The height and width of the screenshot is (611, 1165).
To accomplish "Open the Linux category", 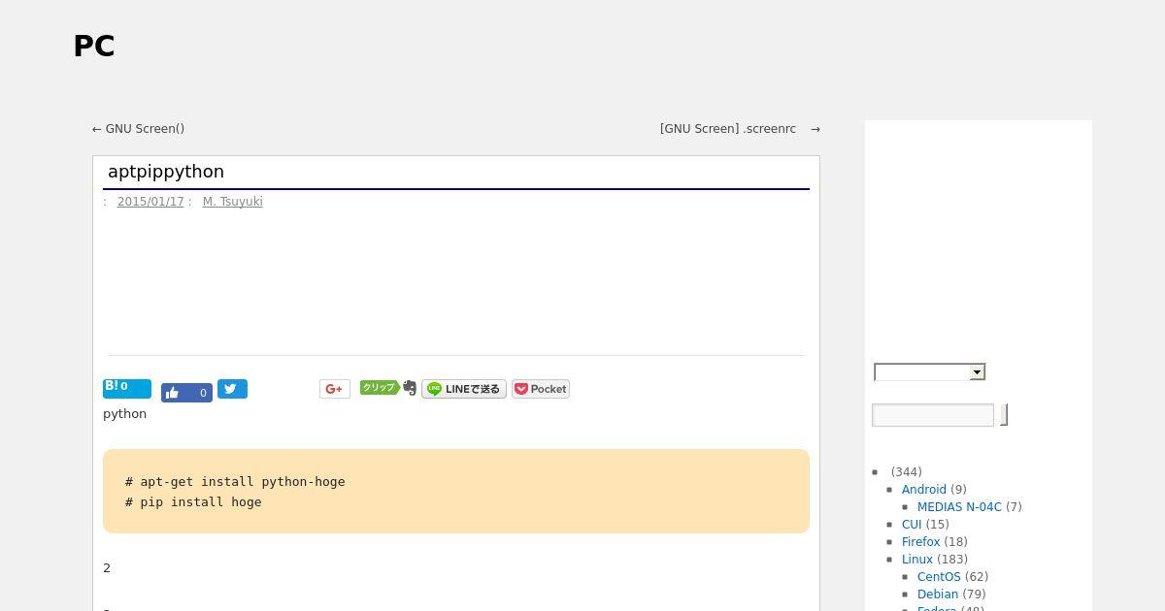I will pyautogui.click(x=917, y=560).
